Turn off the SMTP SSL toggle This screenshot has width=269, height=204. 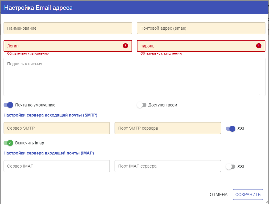point(231,129)
